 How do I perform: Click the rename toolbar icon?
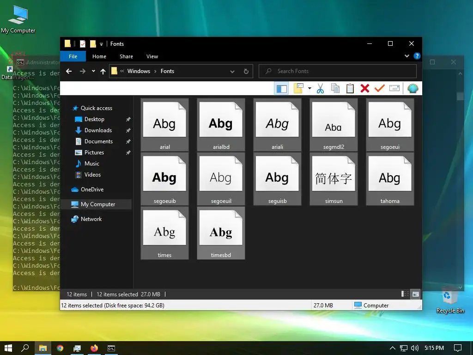click(x=394, y=88)
